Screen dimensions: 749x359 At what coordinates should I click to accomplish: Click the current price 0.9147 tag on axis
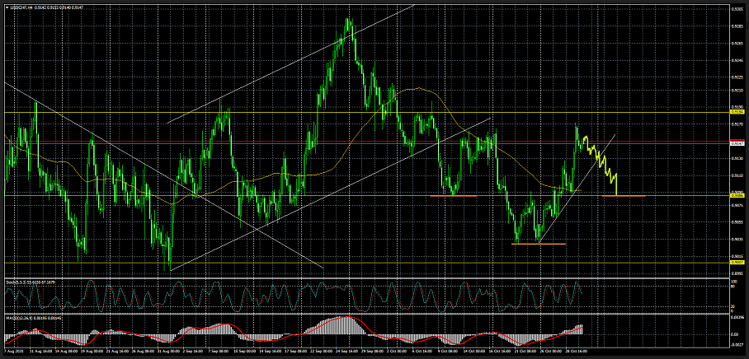pos(737,143)
